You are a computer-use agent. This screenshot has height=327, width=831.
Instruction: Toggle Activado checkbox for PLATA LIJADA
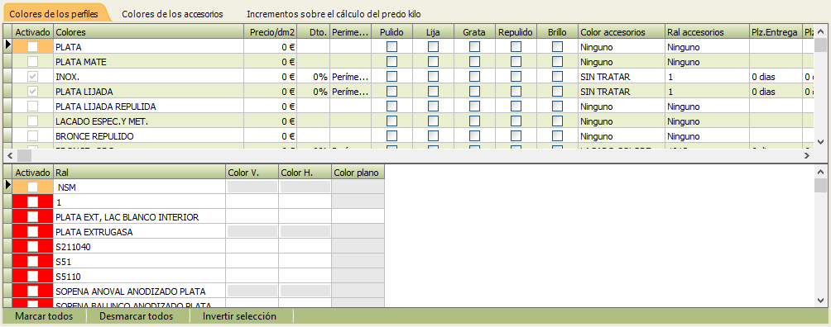[x=33, y=92]
